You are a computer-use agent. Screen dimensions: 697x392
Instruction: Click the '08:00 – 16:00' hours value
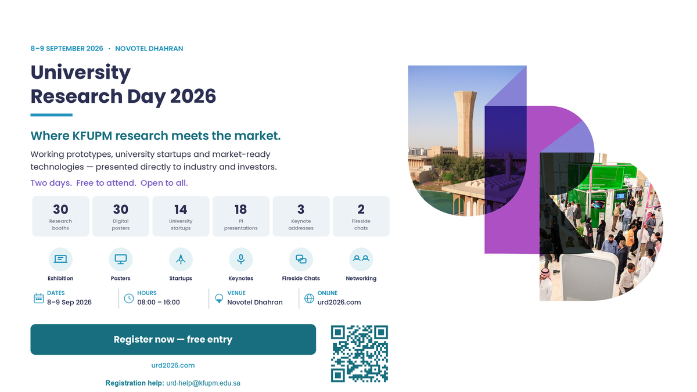(159, 302)
